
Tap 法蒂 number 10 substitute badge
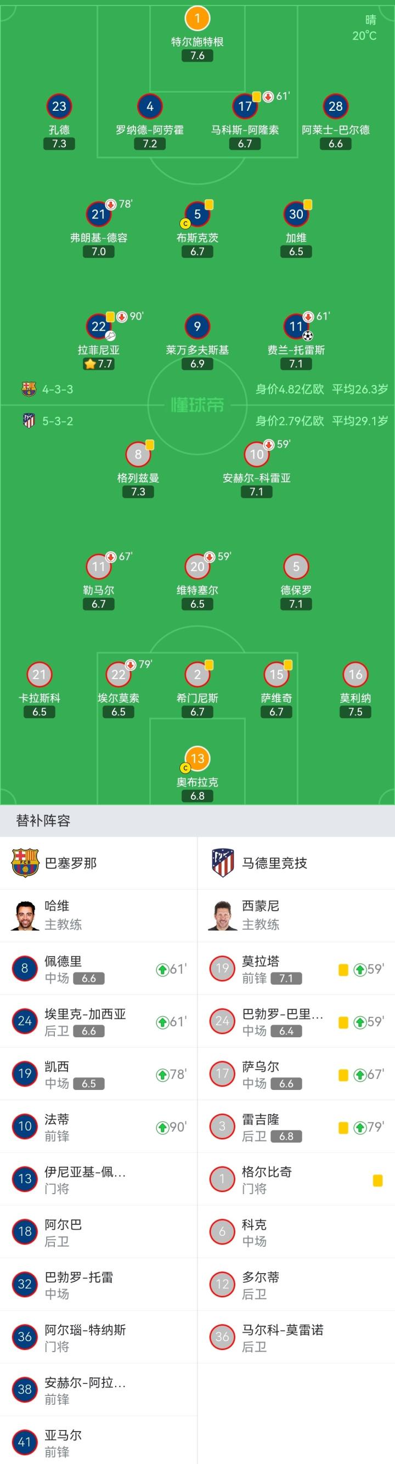click(x=25, y=1127)
